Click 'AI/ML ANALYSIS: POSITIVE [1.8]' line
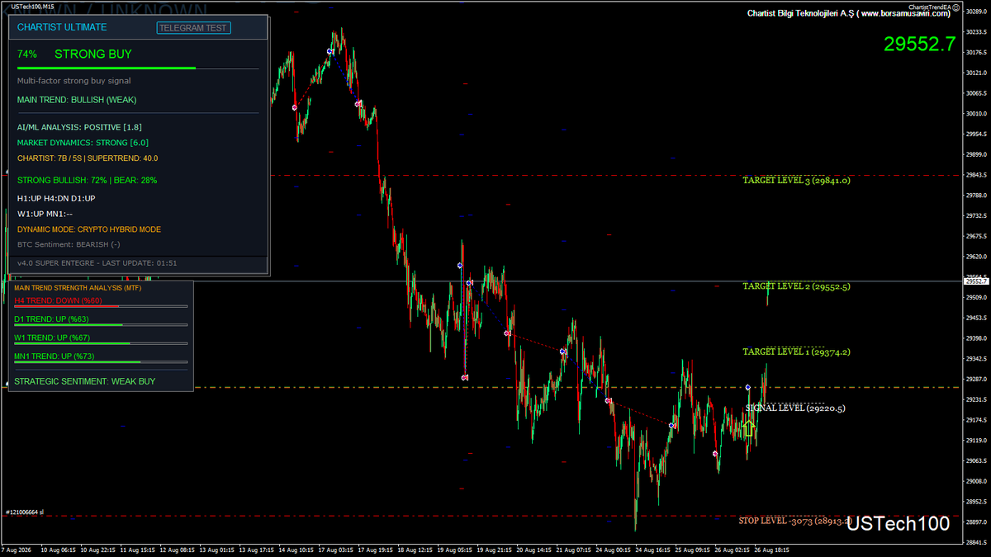This screenshot has width=991, height=557. [79, 128]
